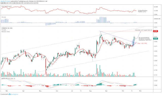Click the 'Jul' date label on time axis
Viewport: 162px width, 96px height.
coord(72,91)
